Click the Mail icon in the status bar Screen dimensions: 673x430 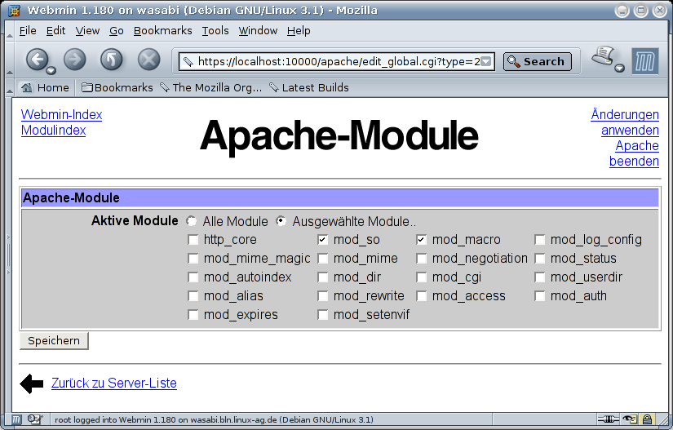34,419
